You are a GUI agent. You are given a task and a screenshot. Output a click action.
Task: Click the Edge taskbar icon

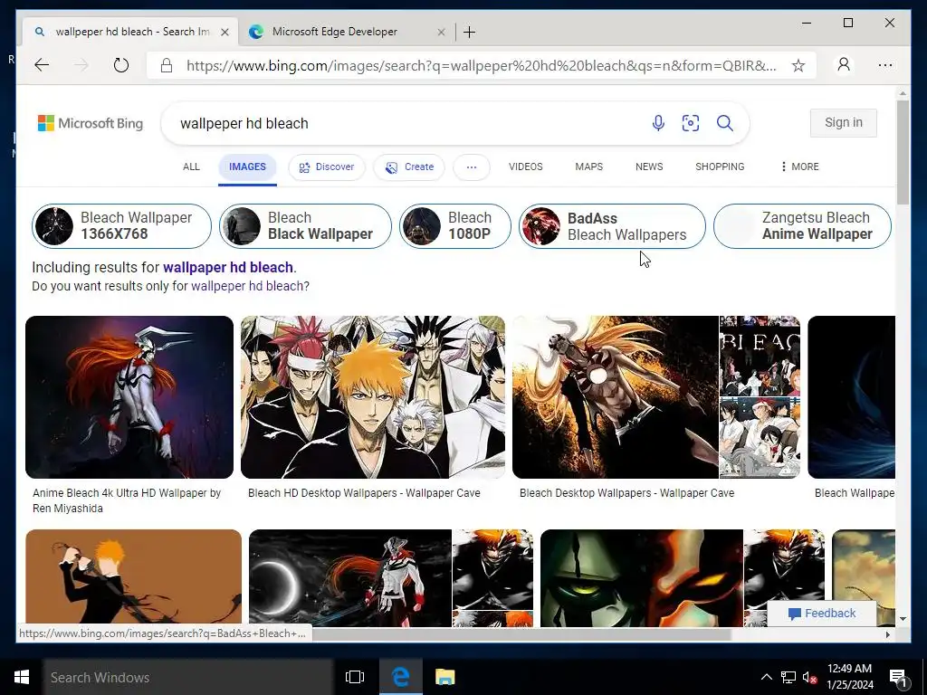pyautogui.click(x=400, y=677)
